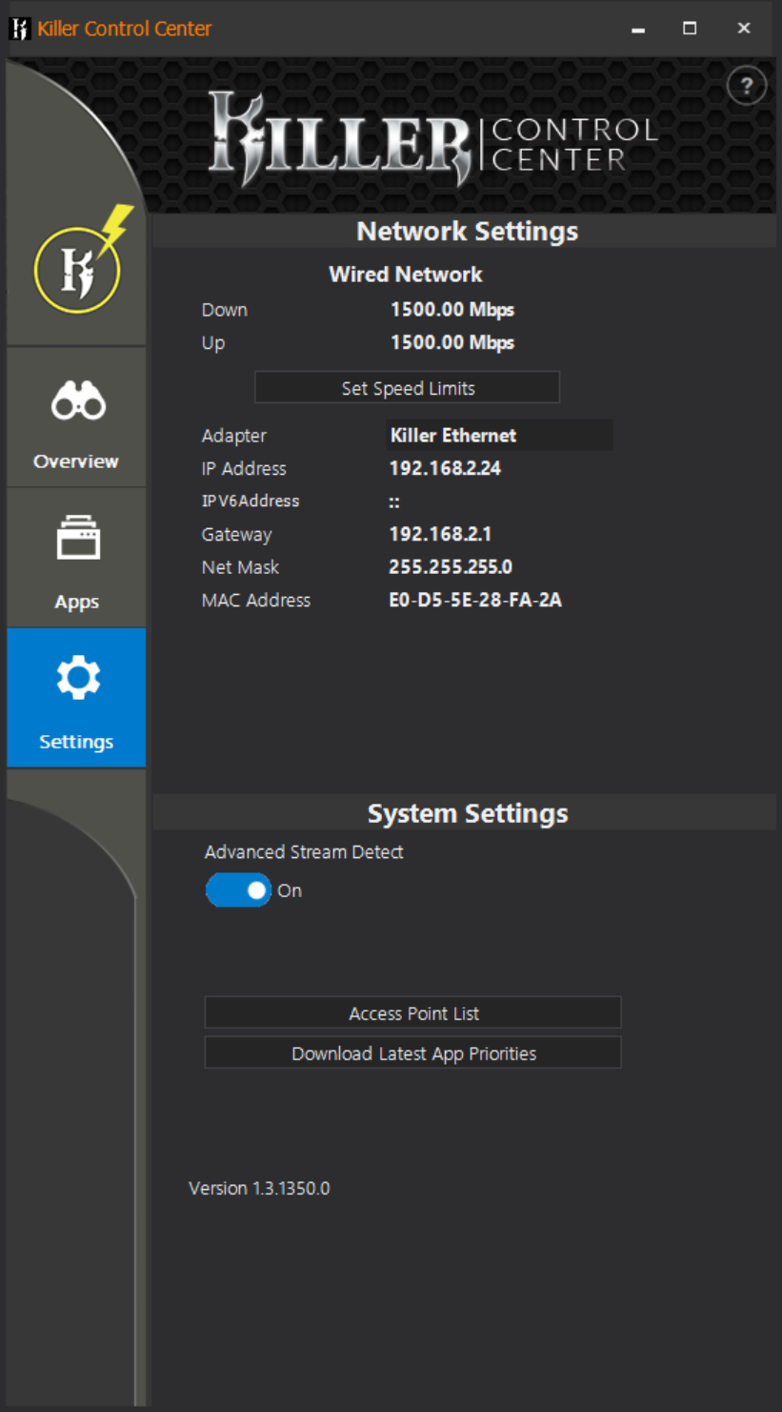This screenshot has width=782, height=1412.
Task: Click the Killer Control Center banner logo
Action: (433, 138)
